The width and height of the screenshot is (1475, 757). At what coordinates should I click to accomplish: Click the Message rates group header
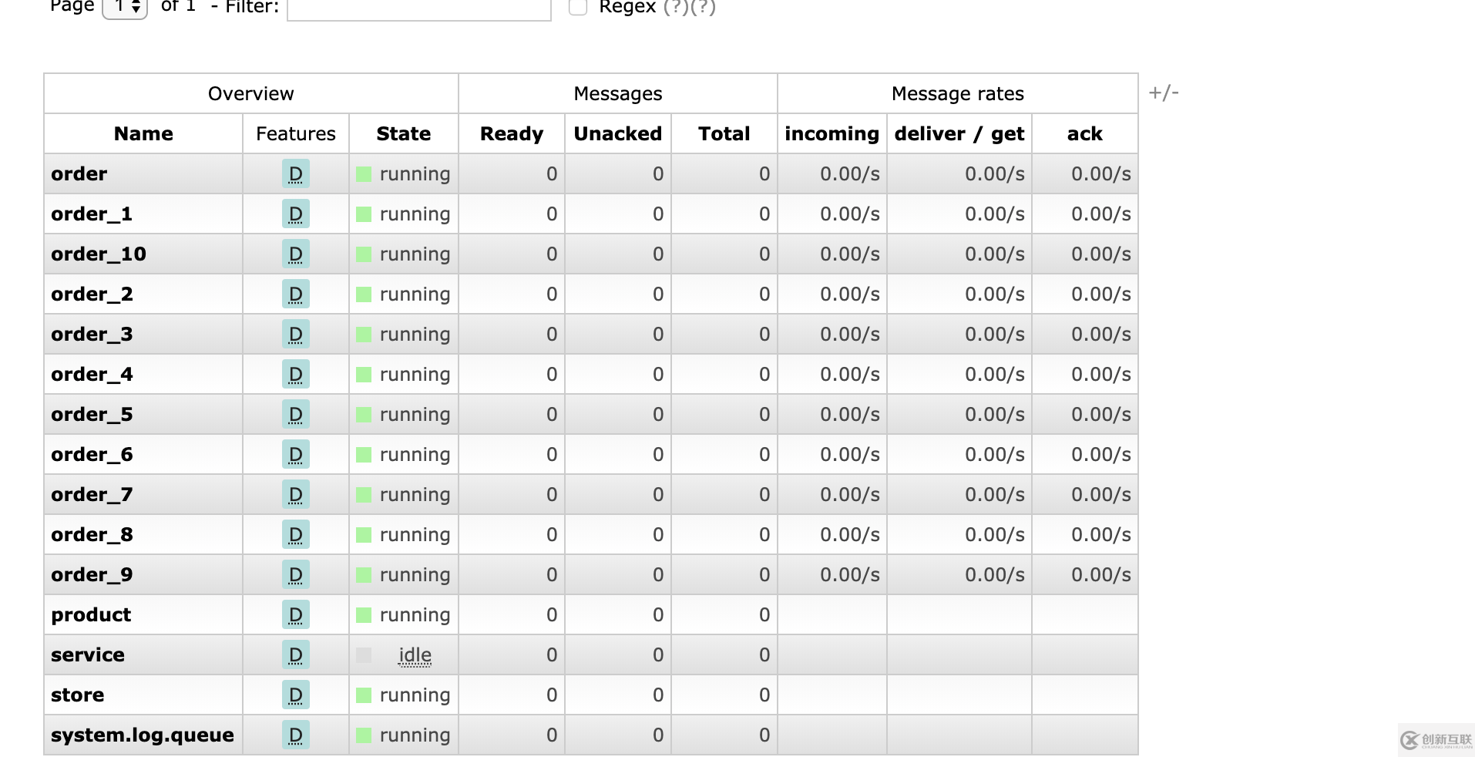958,93
